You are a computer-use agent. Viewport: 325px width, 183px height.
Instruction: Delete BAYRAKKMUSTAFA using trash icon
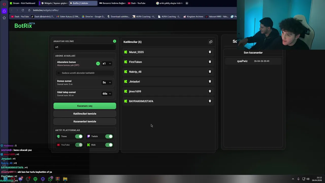[x=210, y=101]
